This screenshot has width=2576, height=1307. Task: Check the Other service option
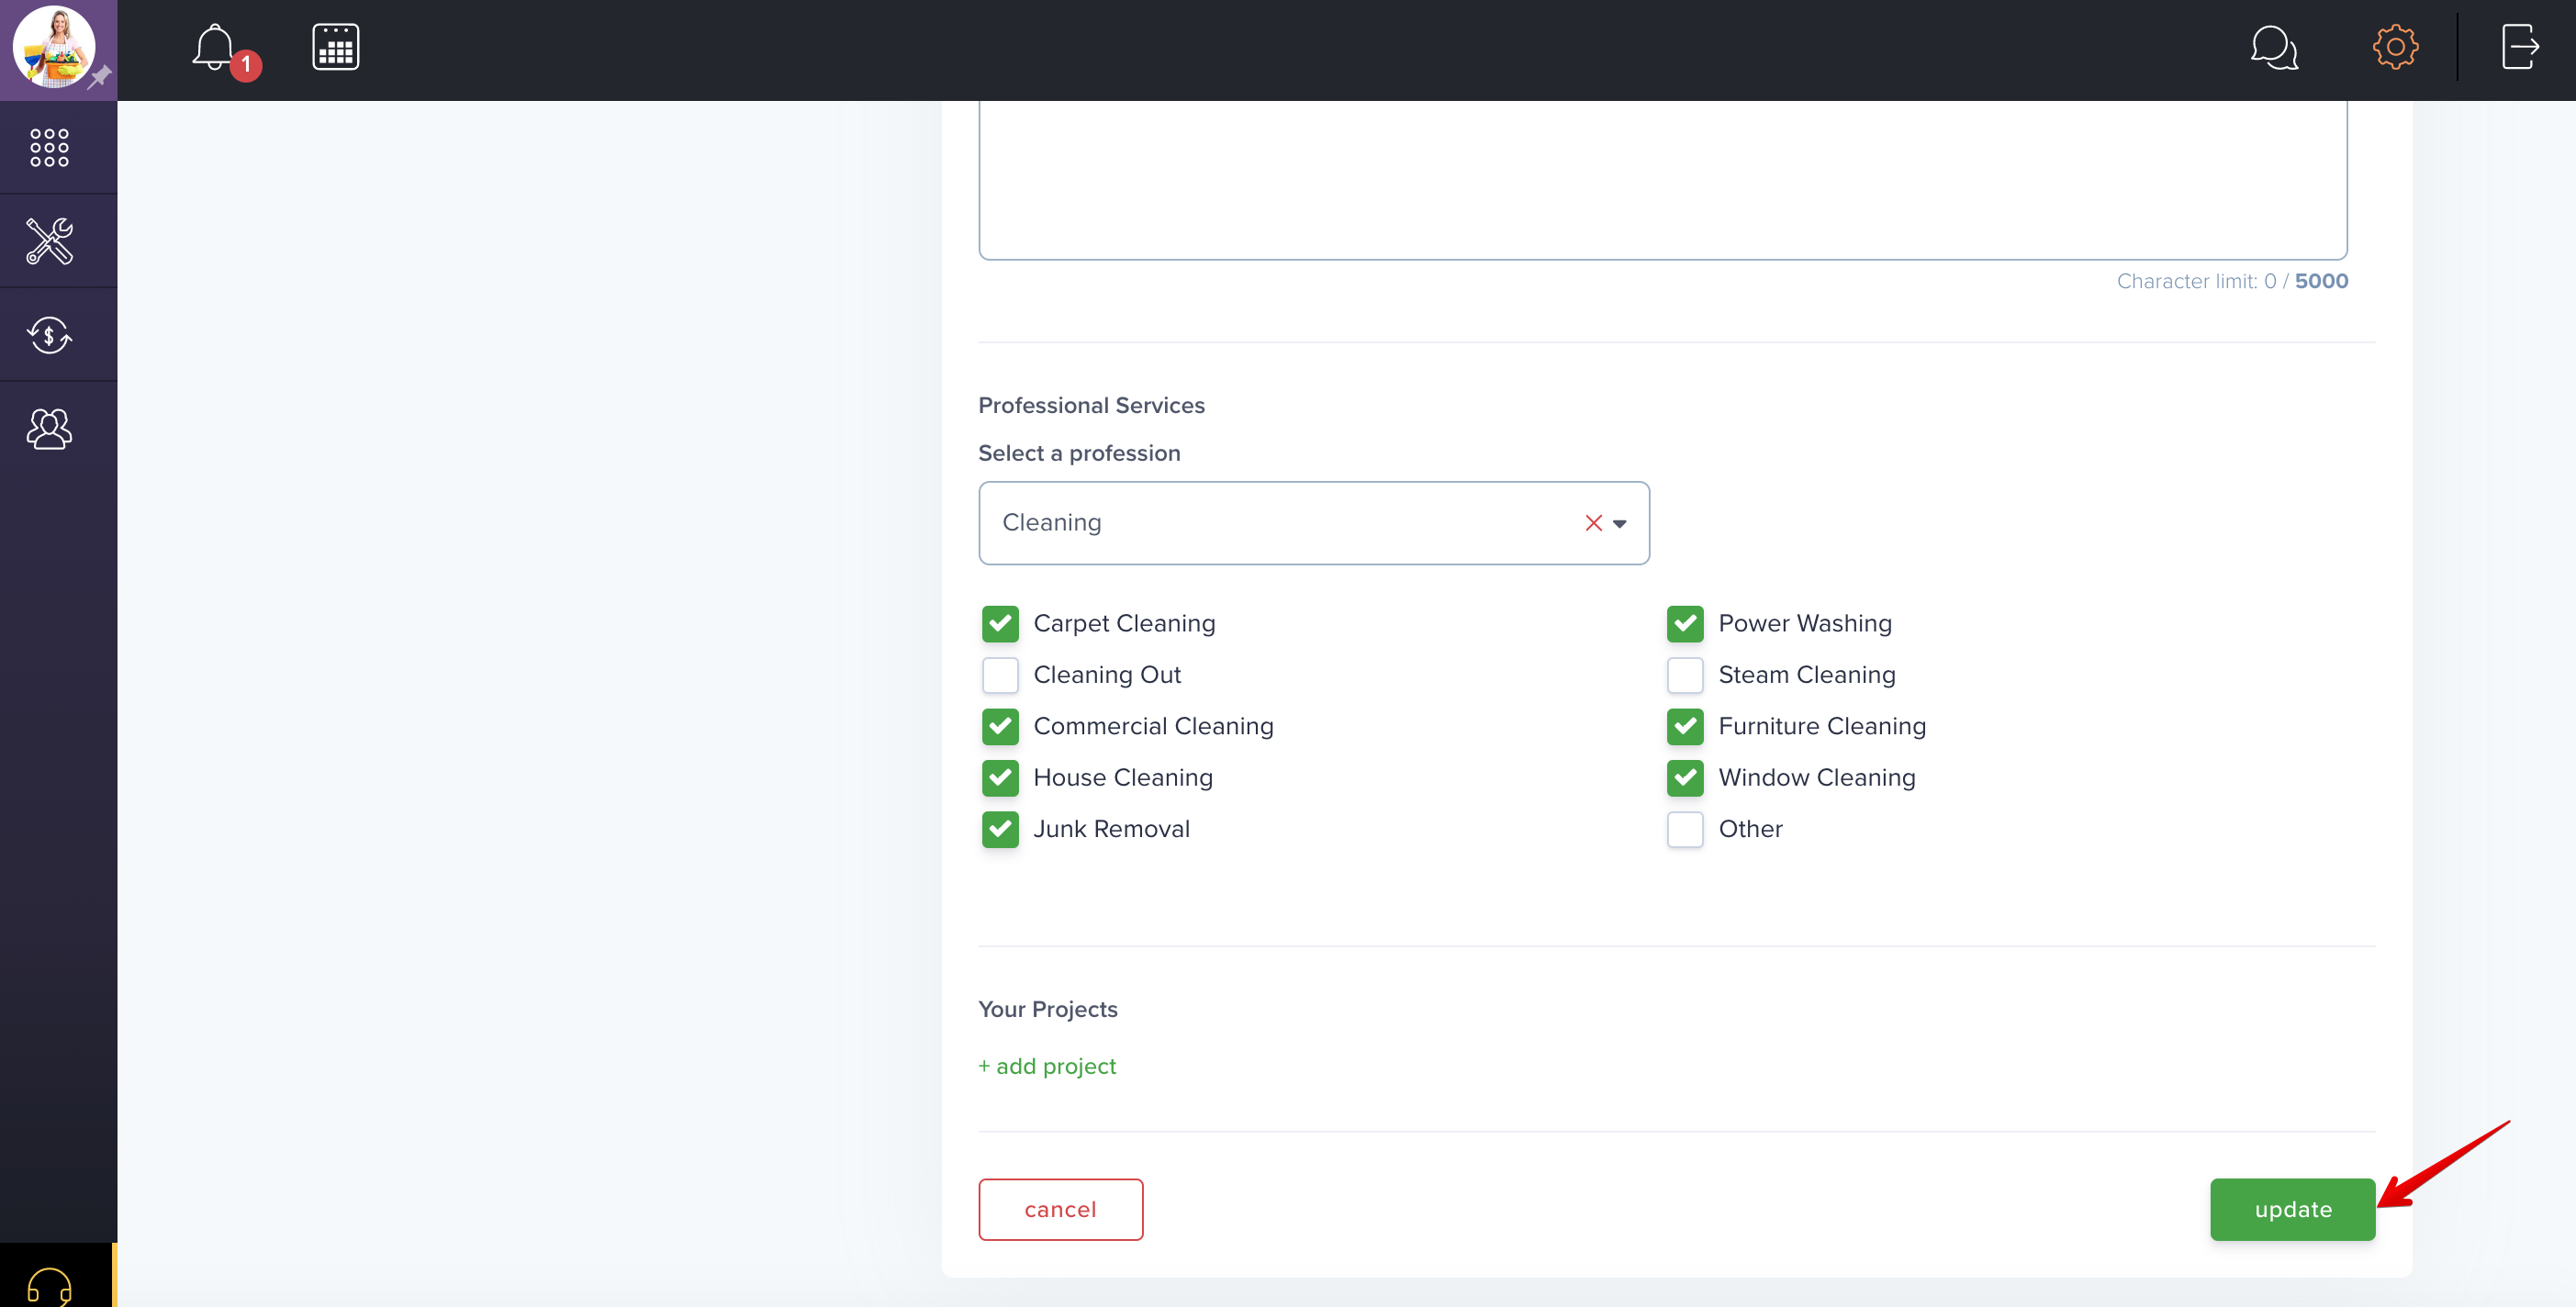click(x=1685, y=829)
